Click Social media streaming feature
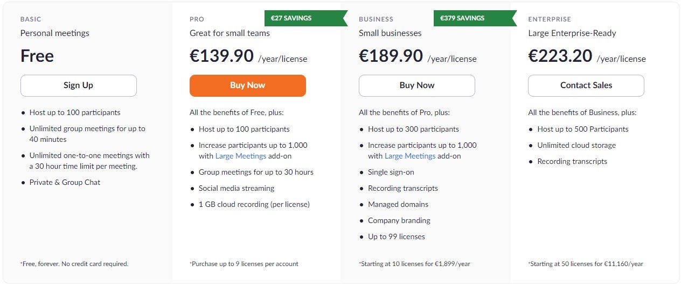 (x=237, y=188)
